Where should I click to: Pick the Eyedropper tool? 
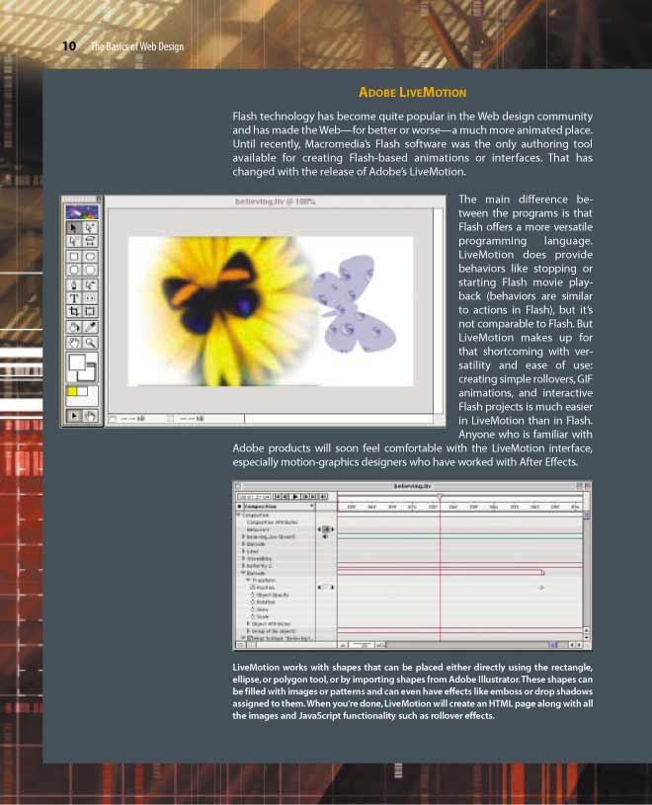click(x=90, y=328)
